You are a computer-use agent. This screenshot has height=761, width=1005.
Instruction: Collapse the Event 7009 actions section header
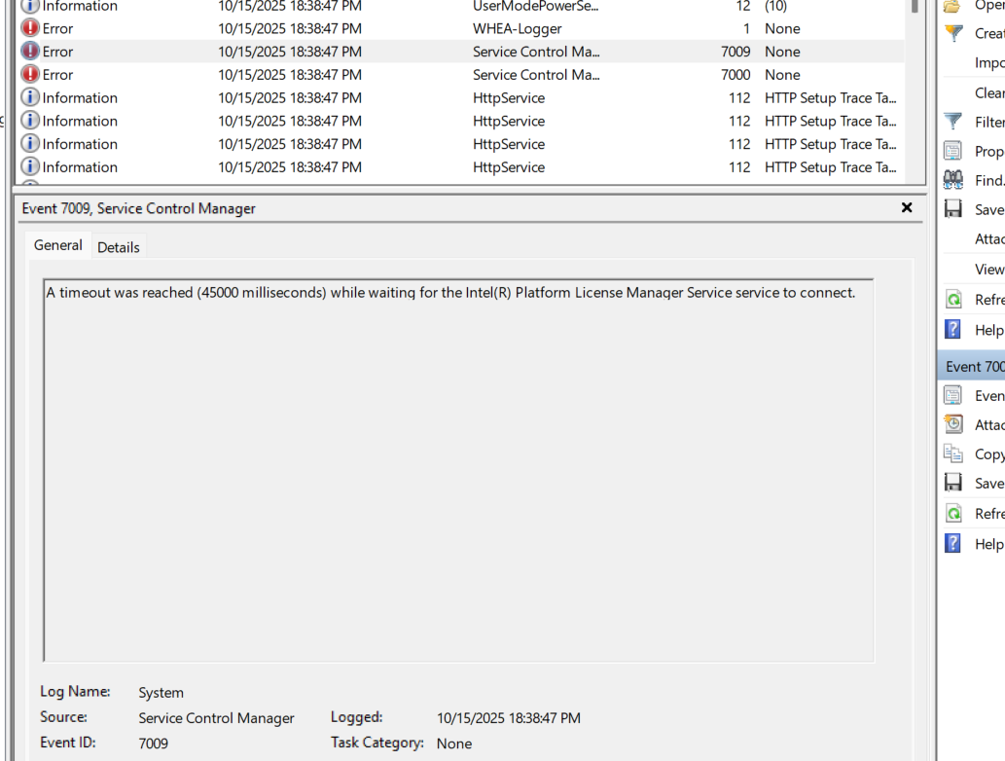[973, 366]
